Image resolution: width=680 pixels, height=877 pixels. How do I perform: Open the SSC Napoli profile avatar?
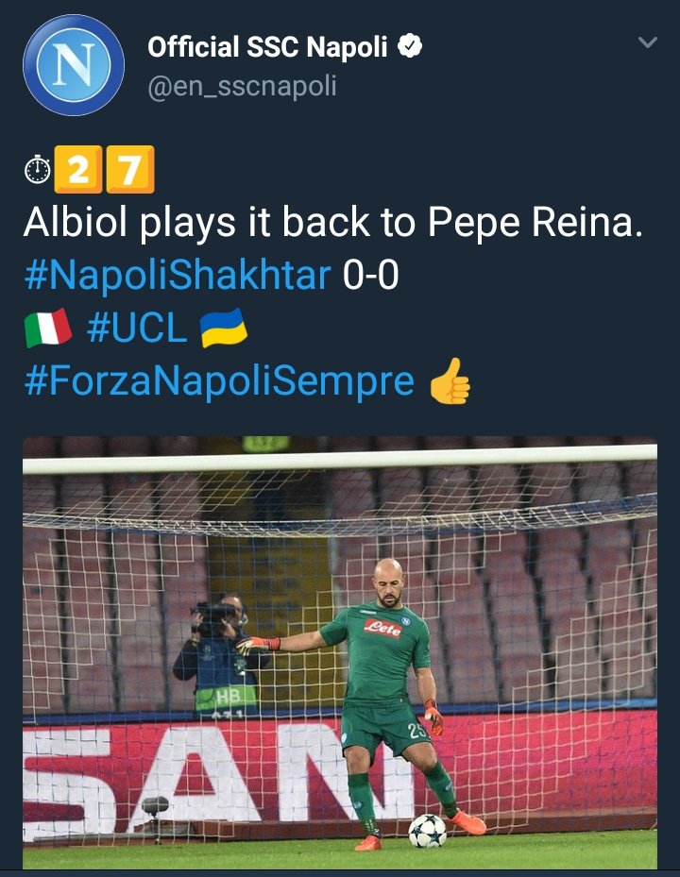(x=74, y=65)
